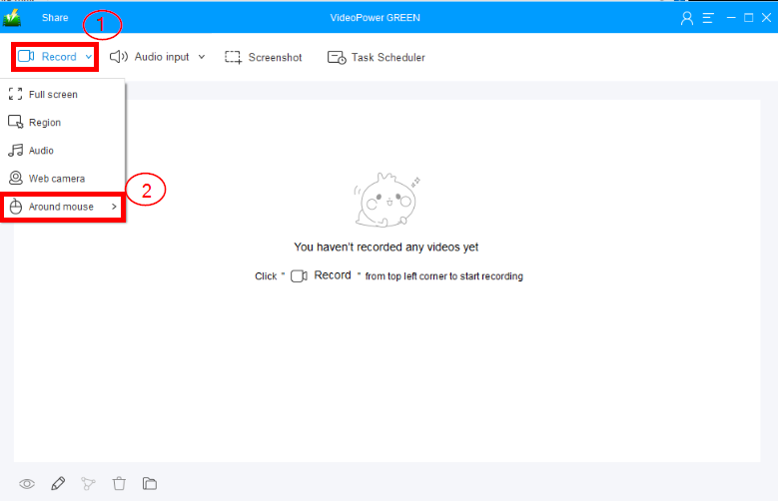Click the Audio input label
778x501 pixels.
tap(162, 57)
